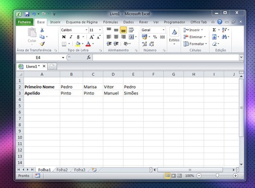Expand the formula bar

tap(241, 57)
